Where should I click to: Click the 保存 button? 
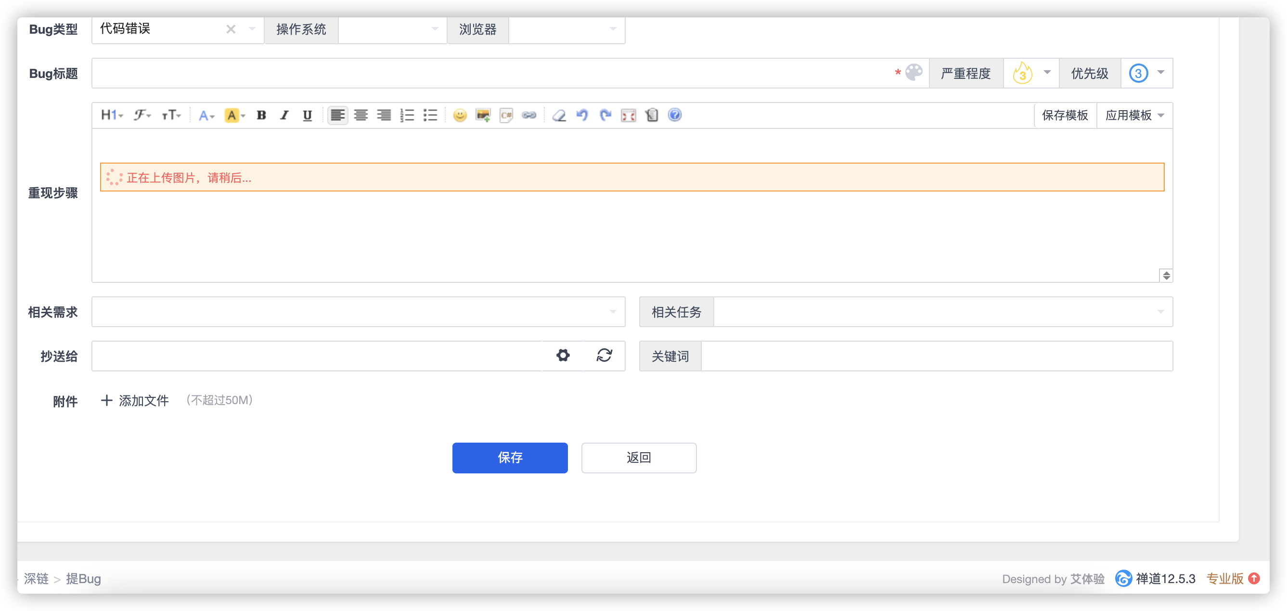[x=510, y=458]
